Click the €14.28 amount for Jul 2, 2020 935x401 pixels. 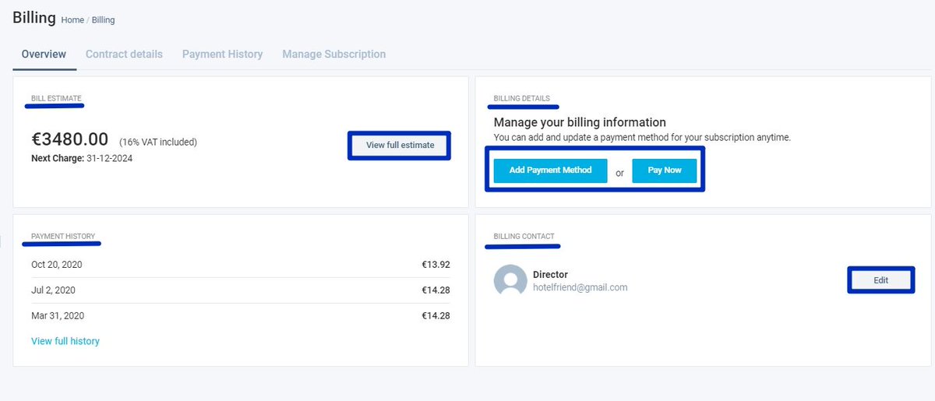tap(436, 290)
